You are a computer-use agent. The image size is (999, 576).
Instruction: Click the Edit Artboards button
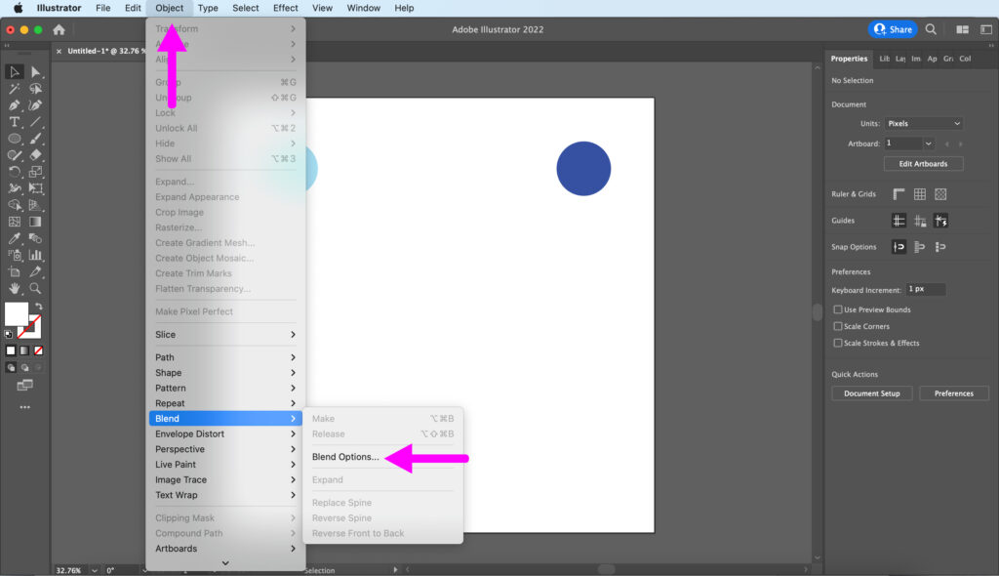click(x=923, y=164)
